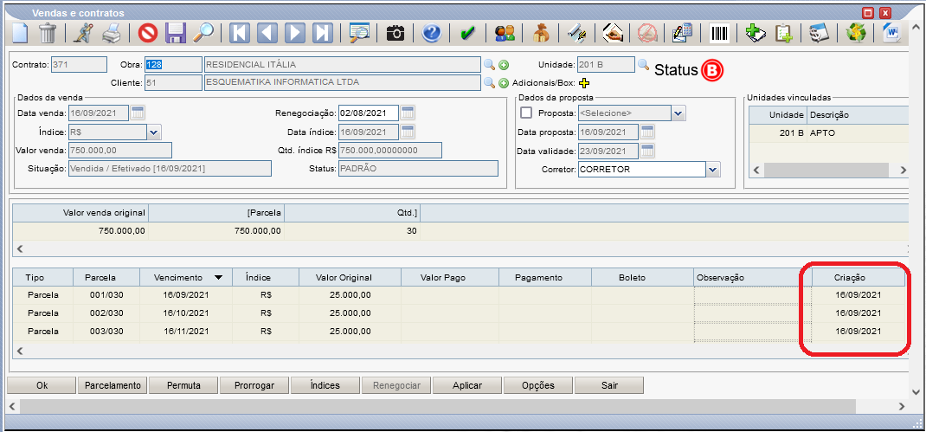This screenshot has width=926, height=432.
Task: Sort by Vencimento column arrow
Action: click(218, 277)
